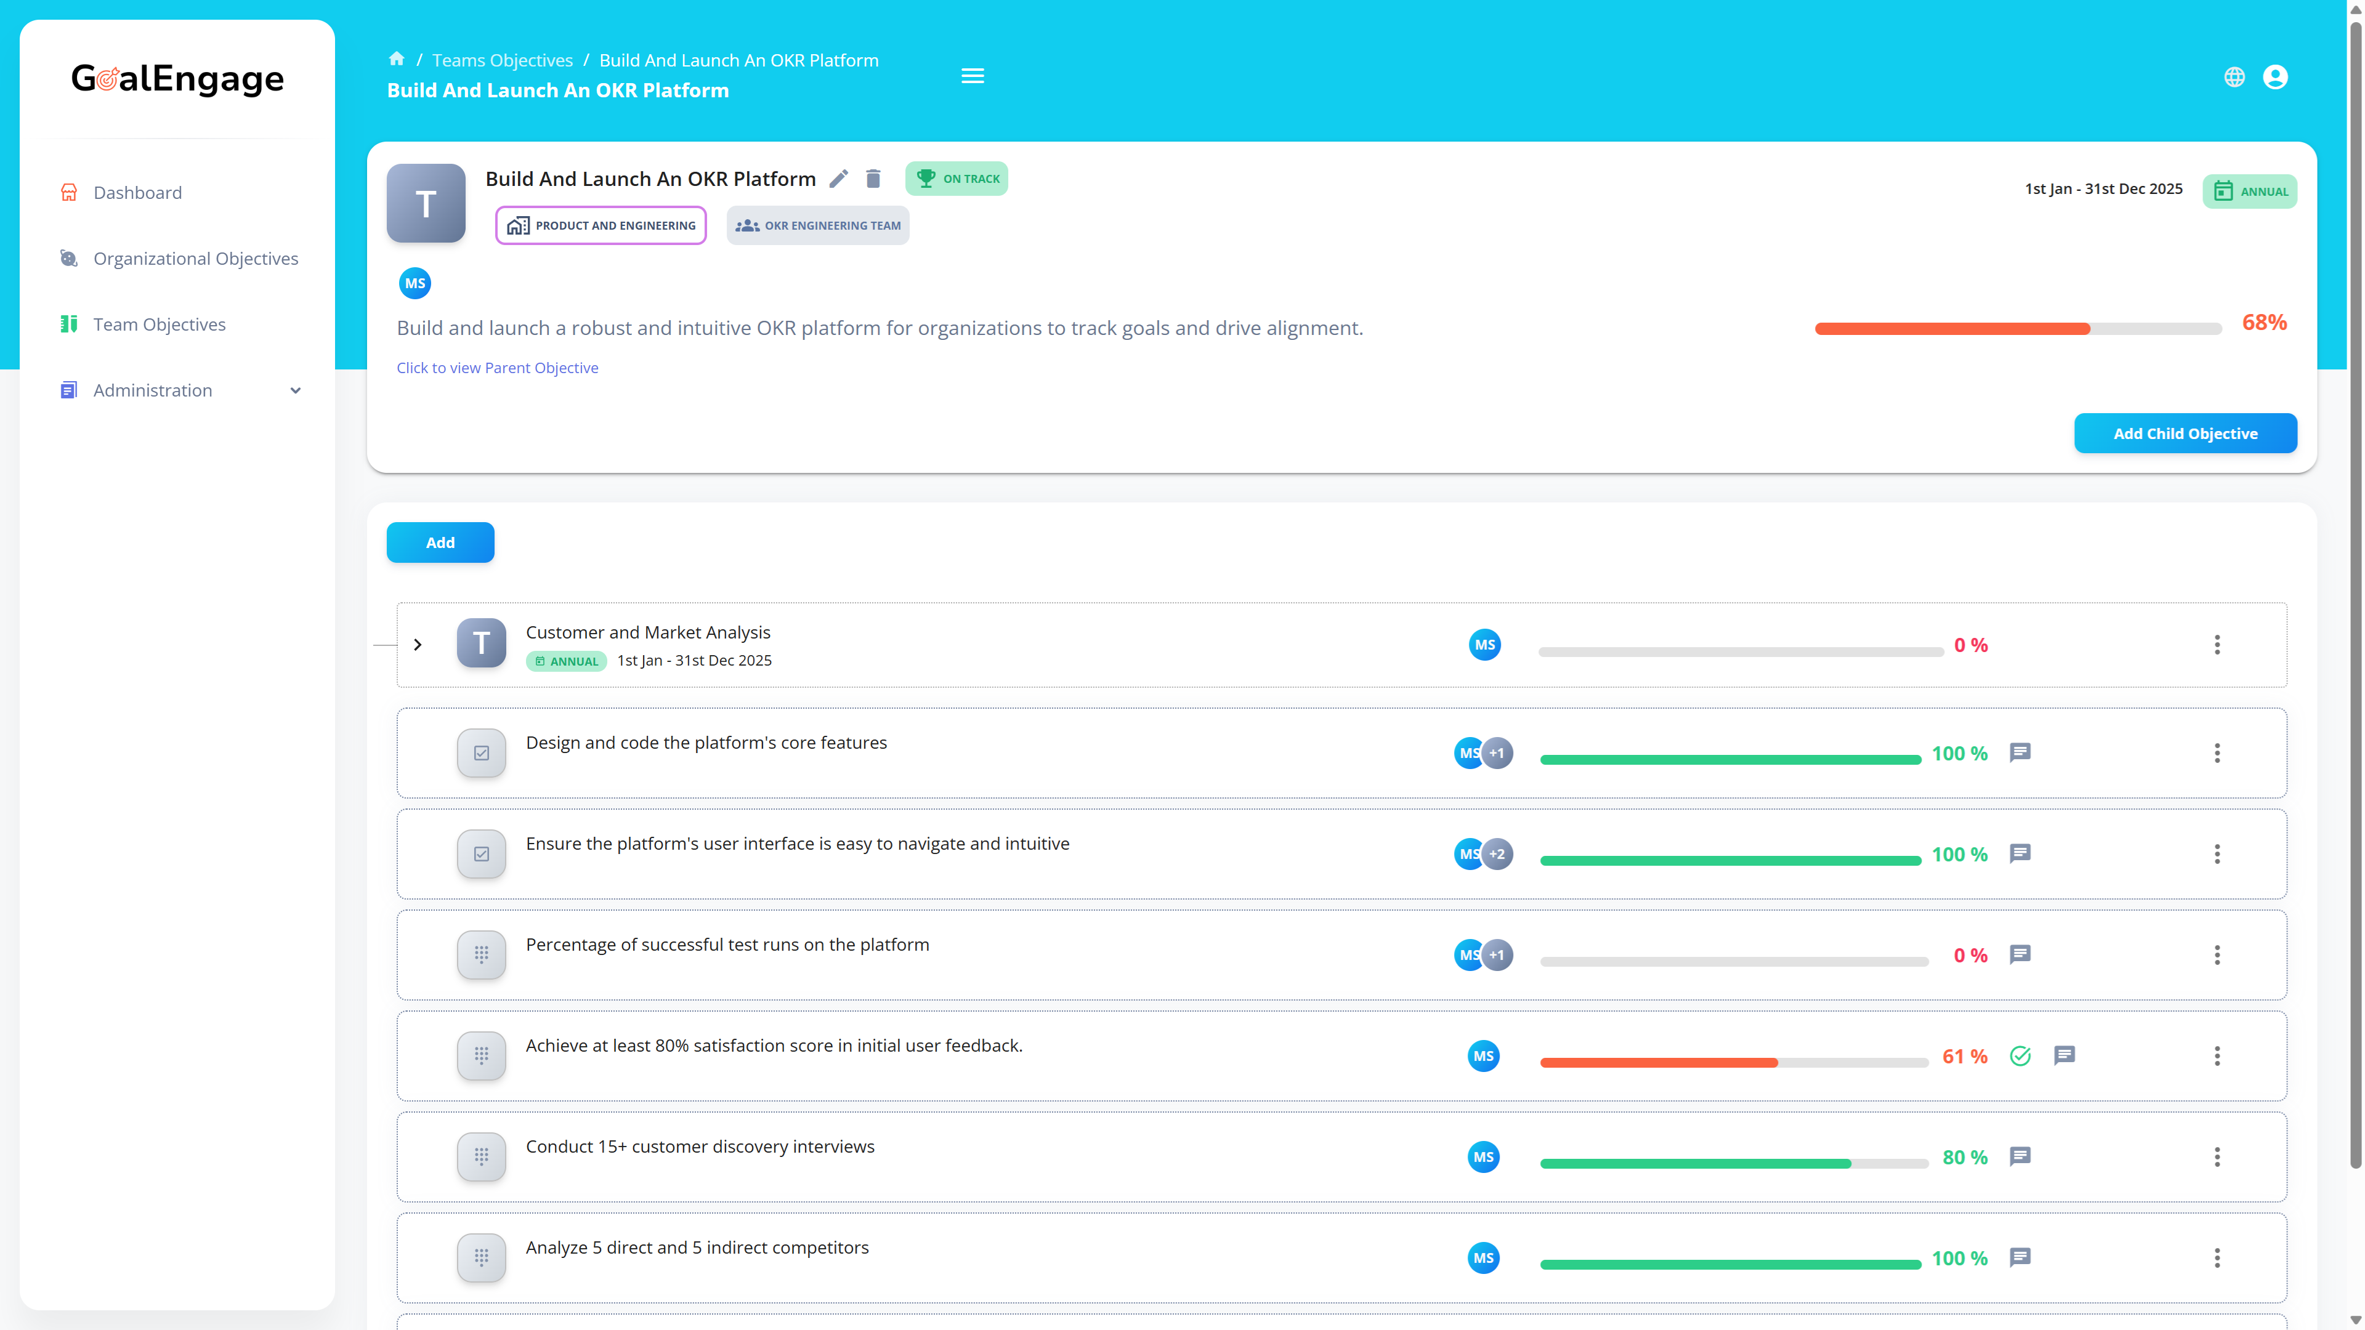Click the Add button
This screenshot has height=1330, width=2365.
pyautogui.click(x=440, y=542)
